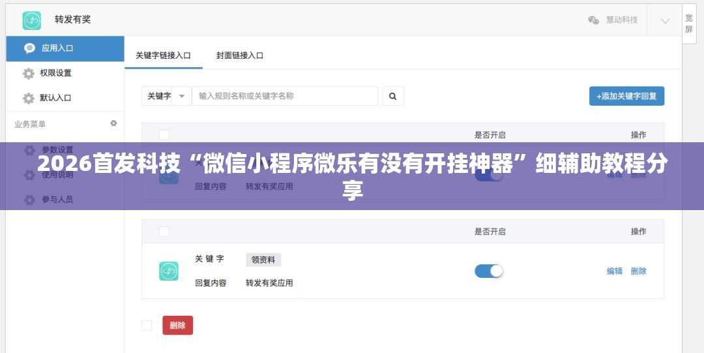The image size is (704, 353).
Task: Click the magnifier search button
Action: 393,96
